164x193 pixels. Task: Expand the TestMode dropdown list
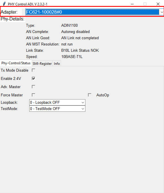pyautogui.click(x=83, y=109)
